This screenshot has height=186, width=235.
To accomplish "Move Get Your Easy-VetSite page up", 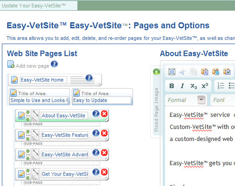I will 28,171.
